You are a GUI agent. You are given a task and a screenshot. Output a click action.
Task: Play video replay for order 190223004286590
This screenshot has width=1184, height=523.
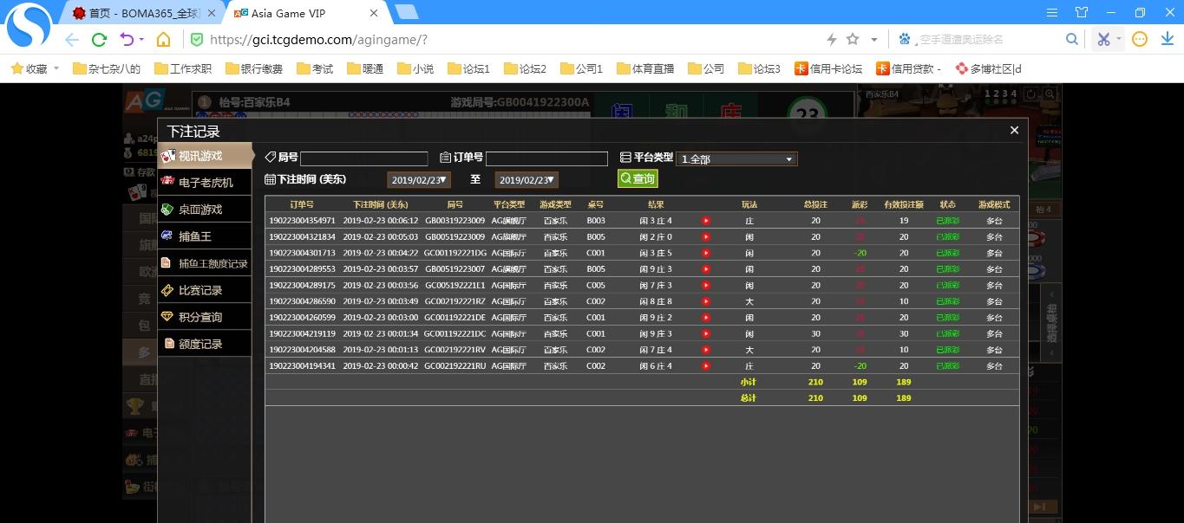coord(706,301)
